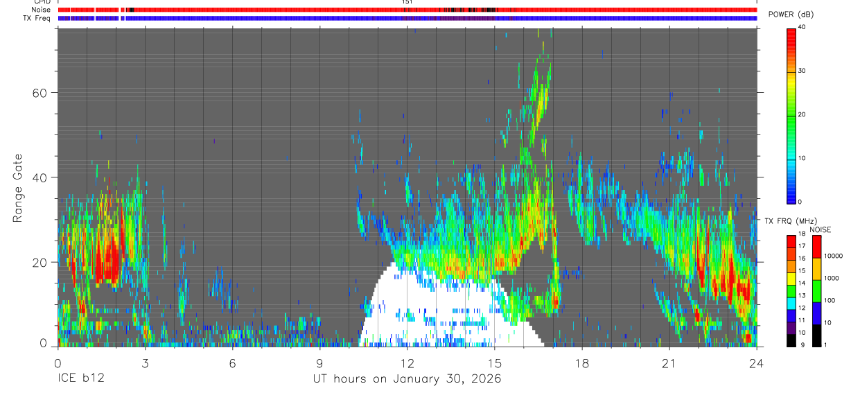Screen dimensions: 851x393
Task: Select the 0 tick on POWER colorbar
Action: 801,202
